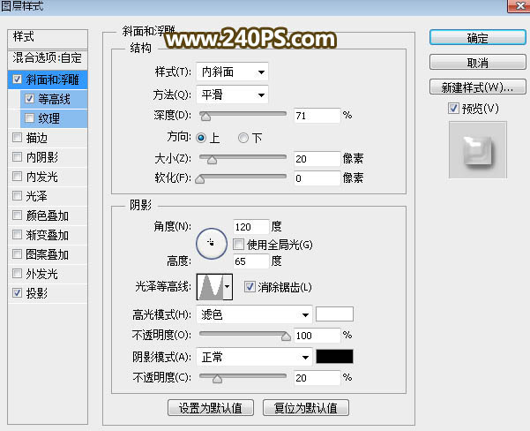Viewport: 530px width, 431px height.
Task: Adjust the 深度 slider handle
Action: 205,117
